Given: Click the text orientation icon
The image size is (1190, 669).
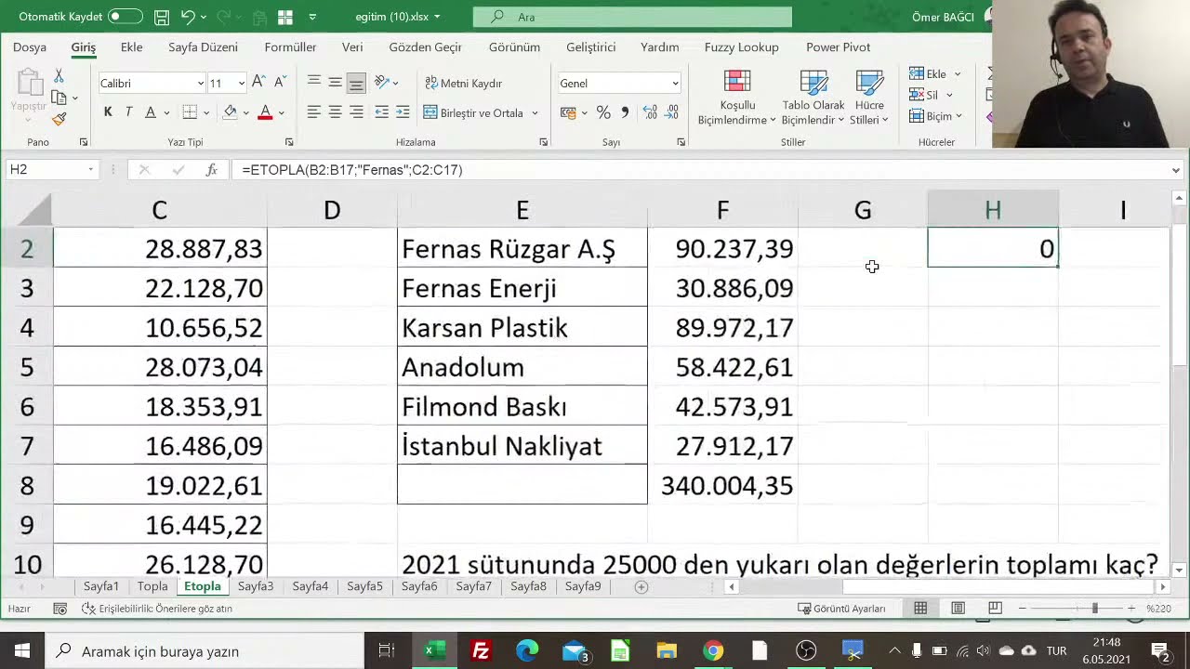Looking at the screenshot, I should click(x=381, y=83).
